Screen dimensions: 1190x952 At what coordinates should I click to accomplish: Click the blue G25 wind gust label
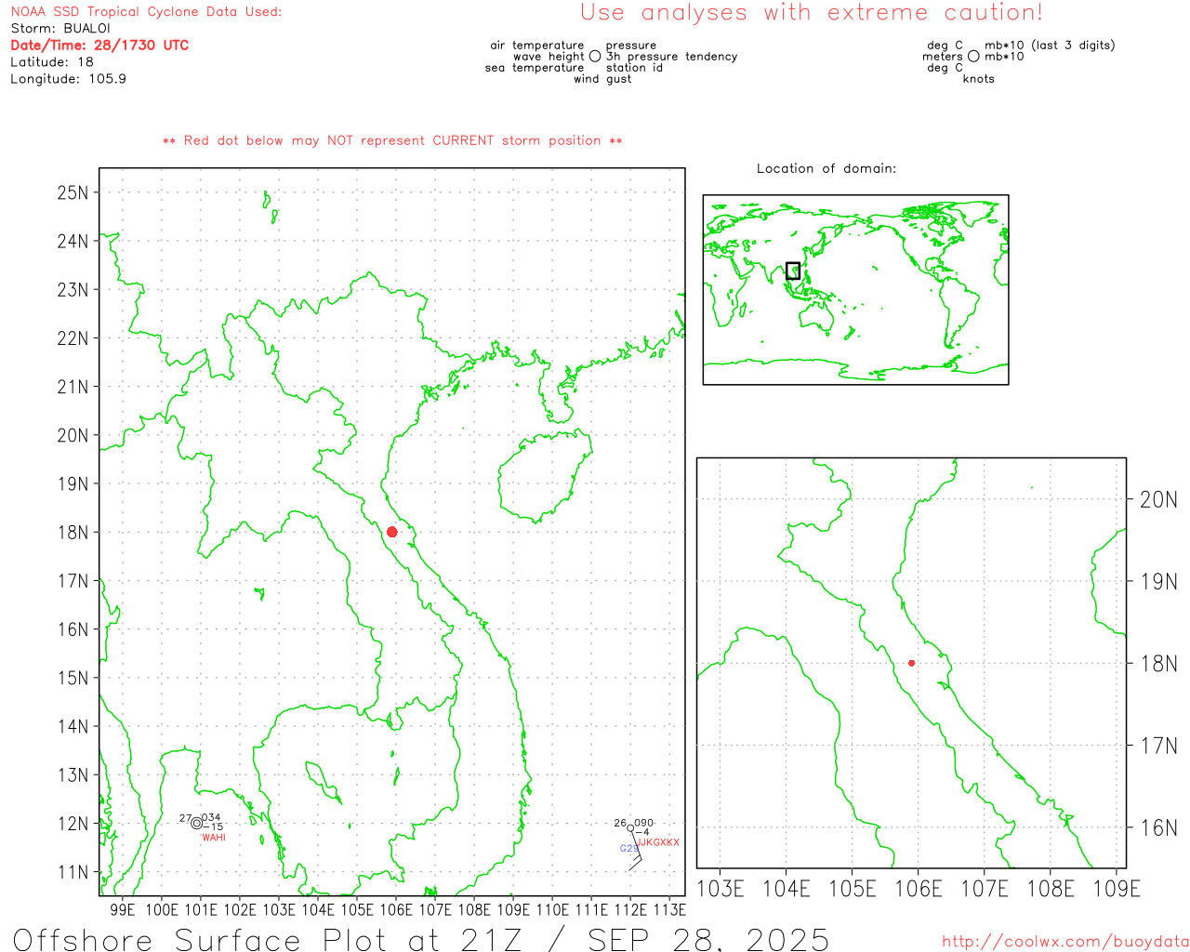coord(629,849)
